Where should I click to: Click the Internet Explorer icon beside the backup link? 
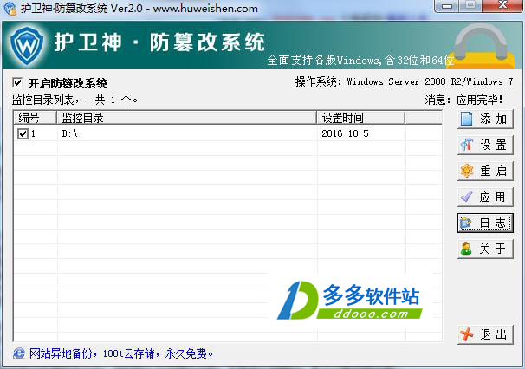point(19,353)
